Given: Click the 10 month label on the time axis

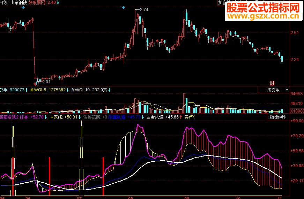Looking at the screenshot, I should 238,198.
